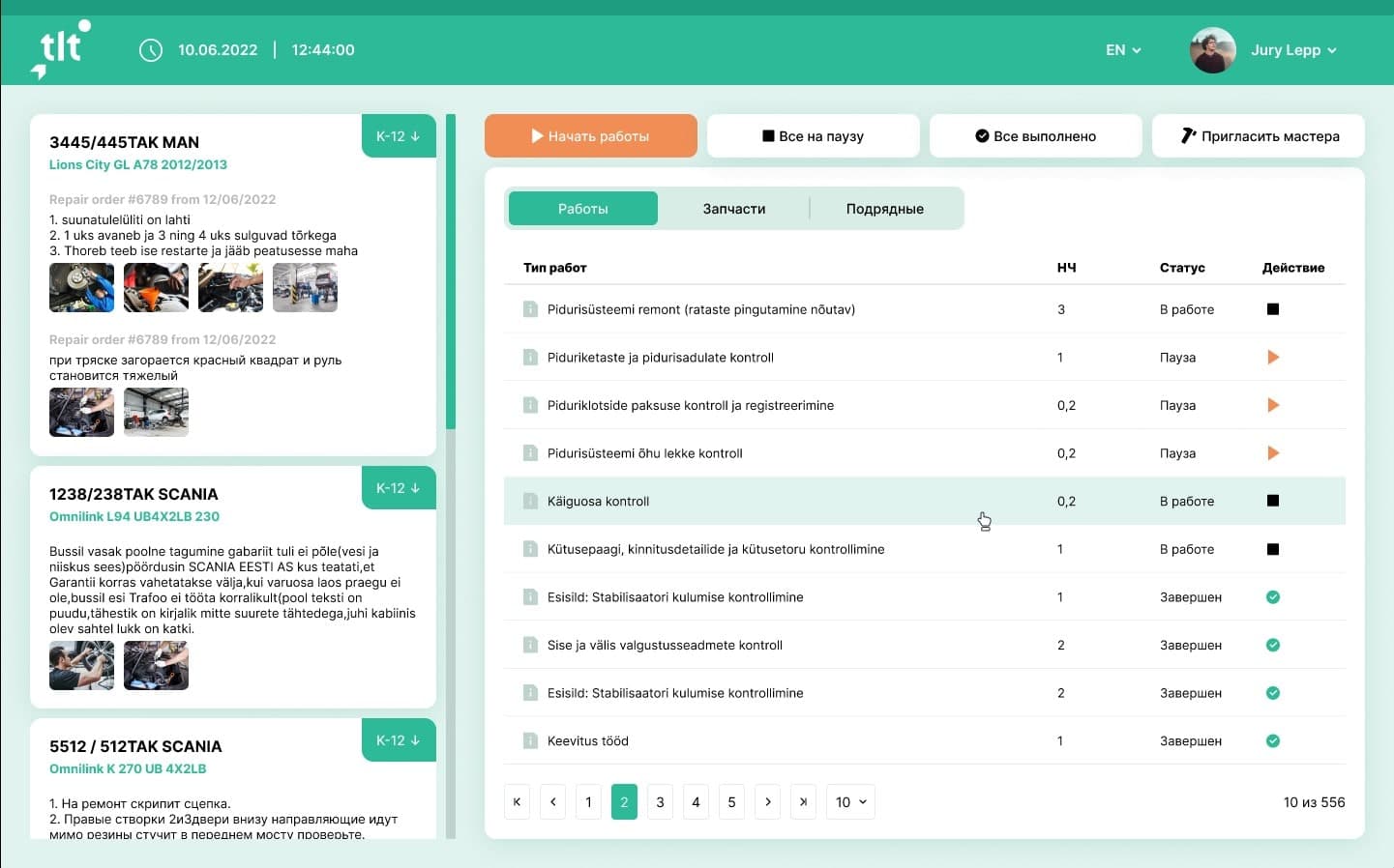Stop the Pidurisüsteemi remont job

[1273, 309]
